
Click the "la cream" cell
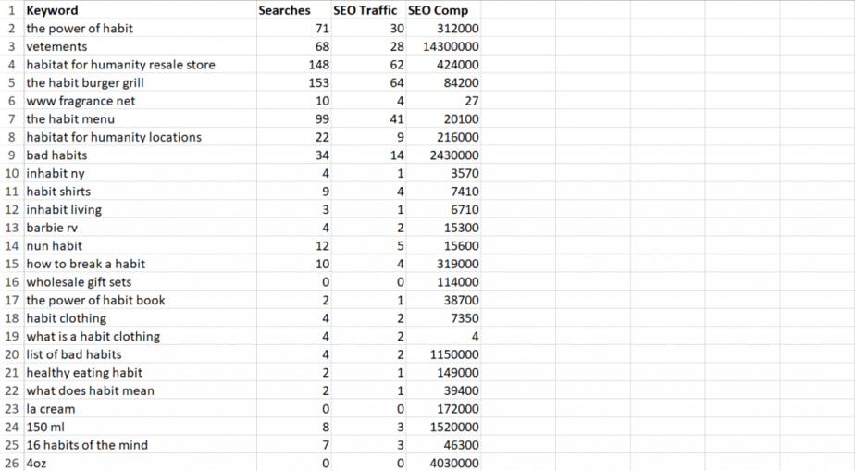[141, 408]
